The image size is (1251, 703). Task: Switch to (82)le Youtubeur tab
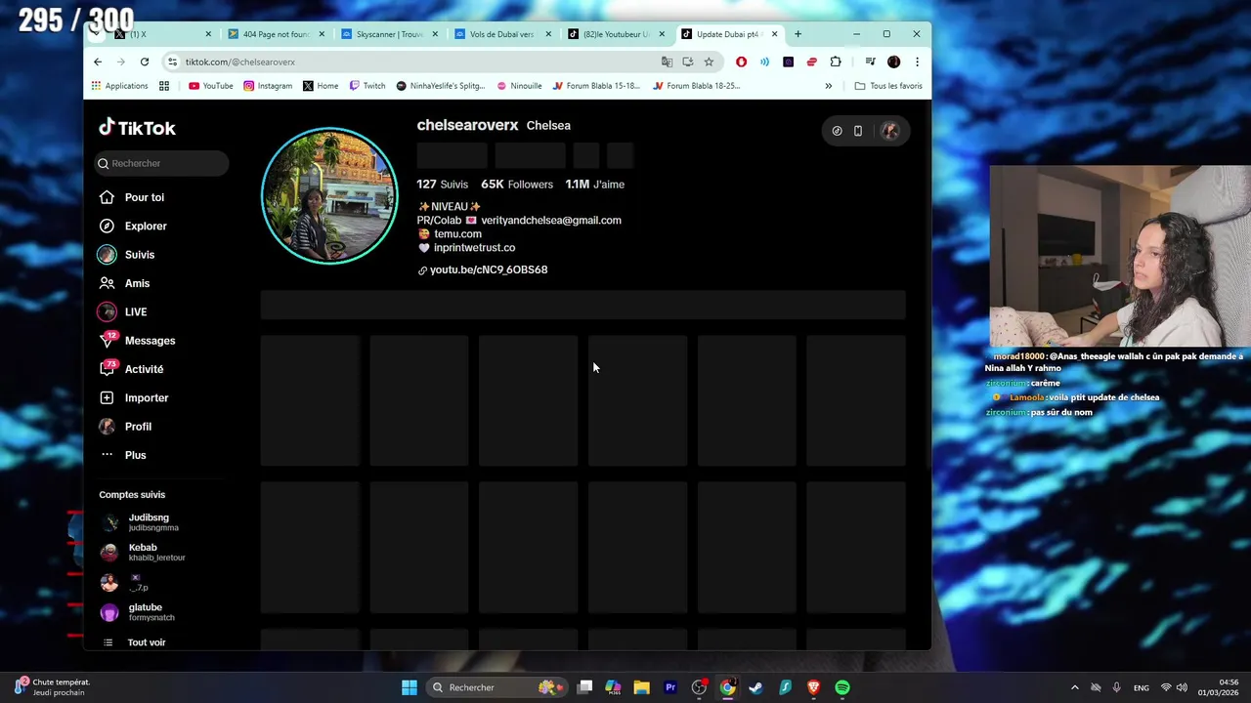616,34
